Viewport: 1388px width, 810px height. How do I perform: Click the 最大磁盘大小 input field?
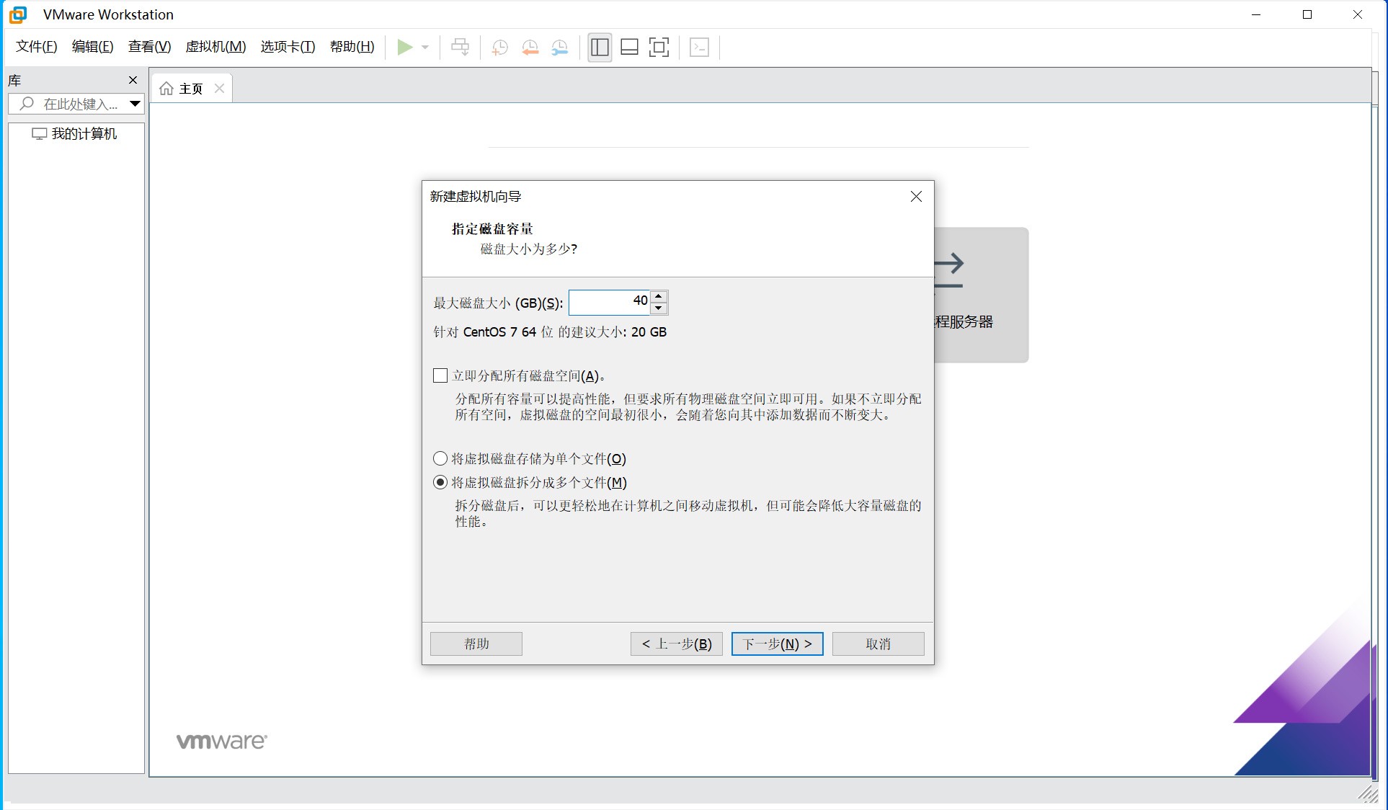(x=609, y=302)
